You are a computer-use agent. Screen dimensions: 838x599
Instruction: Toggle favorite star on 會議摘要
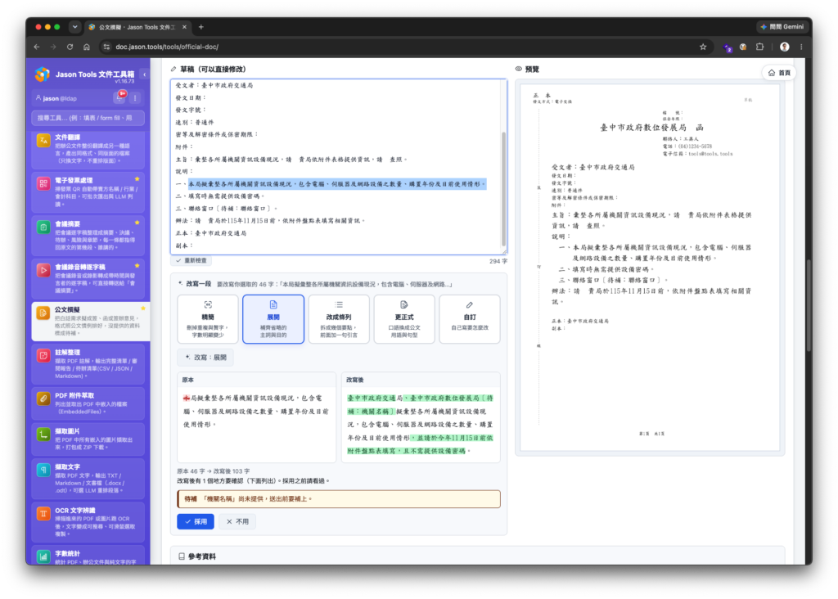tap(137, 223)
